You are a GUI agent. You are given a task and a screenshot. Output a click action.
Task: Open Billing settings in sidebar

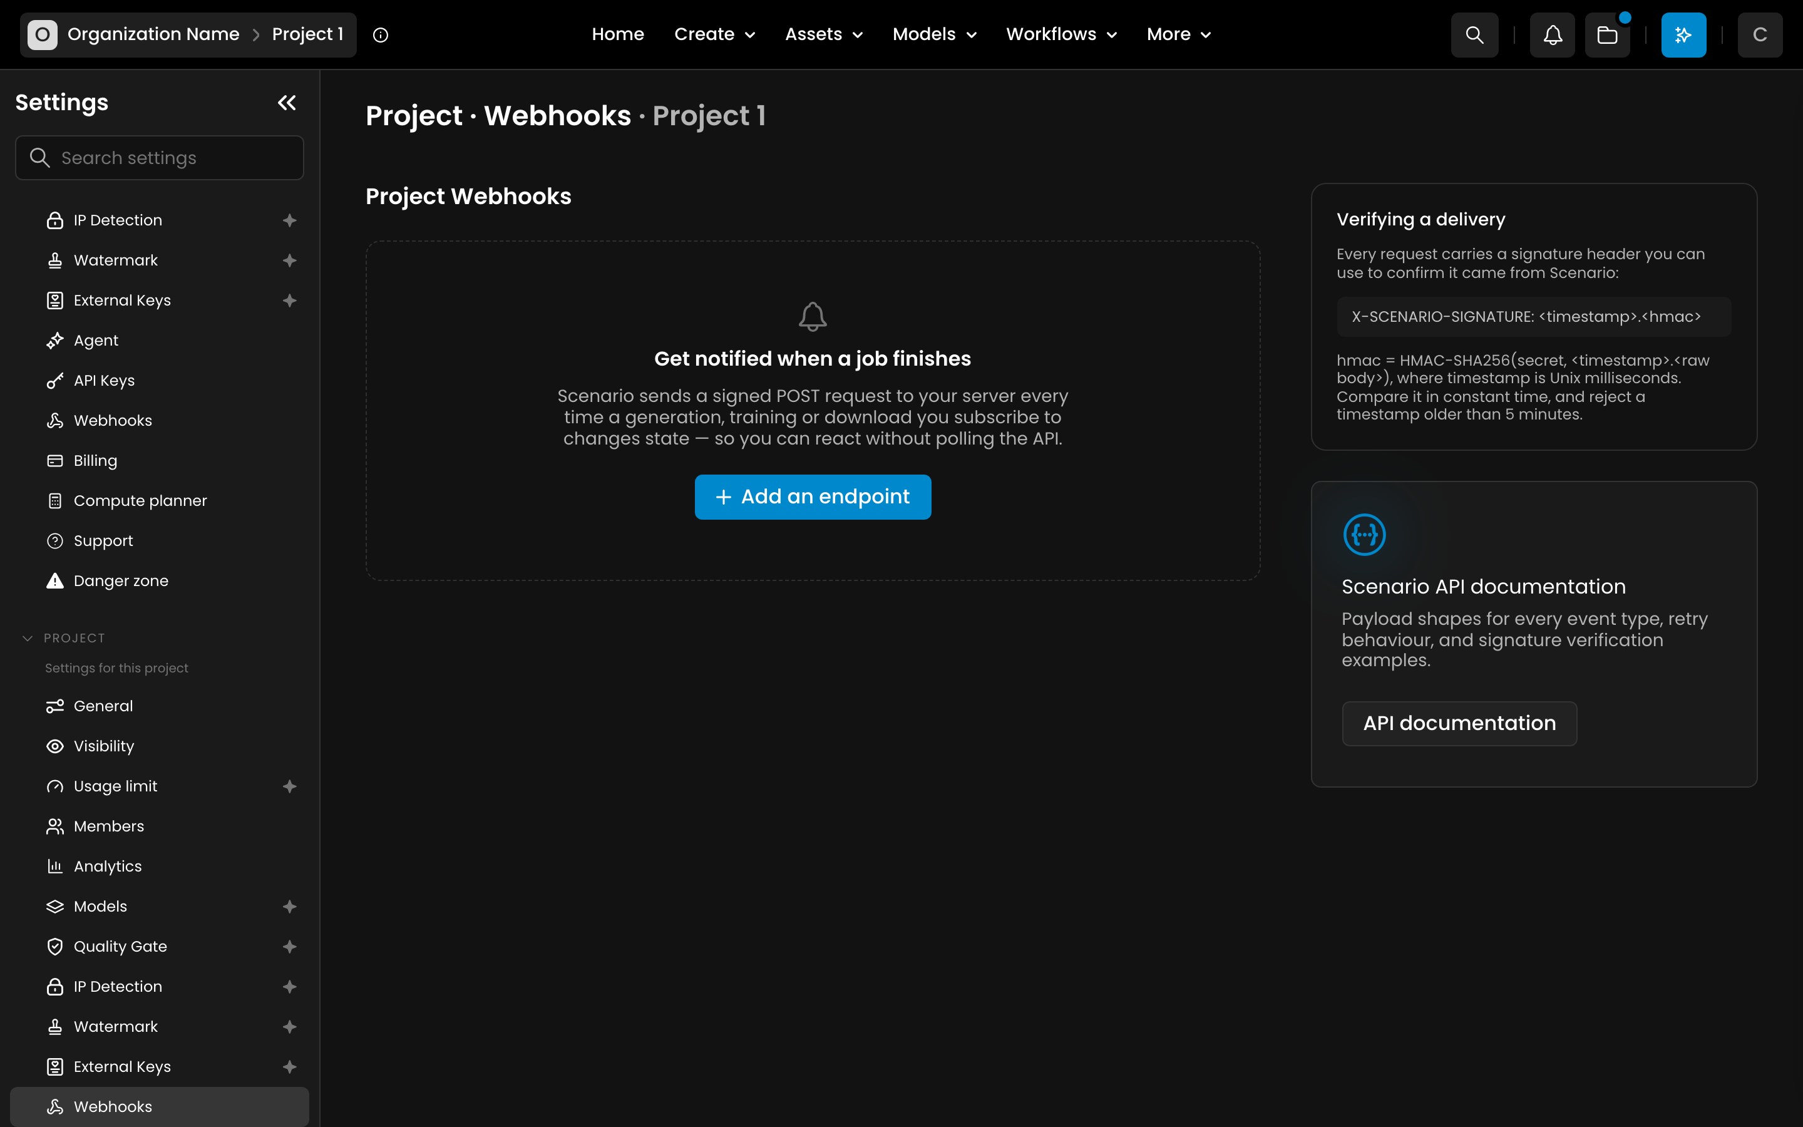(x=160, y=461)
